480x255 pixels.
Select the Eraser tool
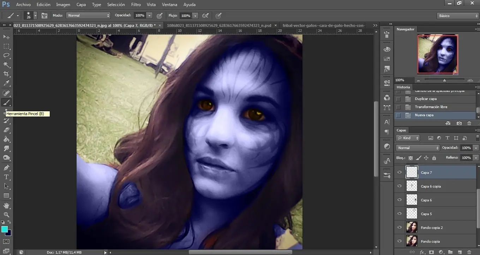pos(6,130)
